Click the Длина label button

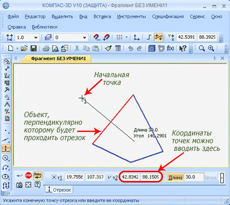tap(175, 177)
